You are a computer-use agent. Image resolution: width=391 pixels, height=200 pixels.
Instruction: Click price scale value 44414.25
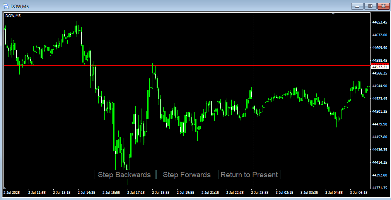point(379,163)
